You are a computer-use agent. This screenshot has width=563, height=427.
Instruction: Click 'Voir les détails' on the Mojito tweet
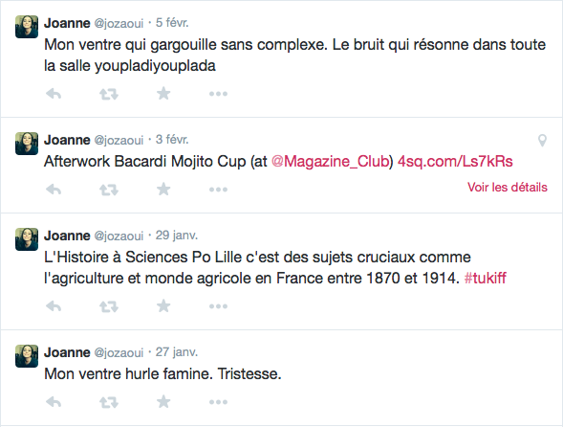[x=508, y=187]
